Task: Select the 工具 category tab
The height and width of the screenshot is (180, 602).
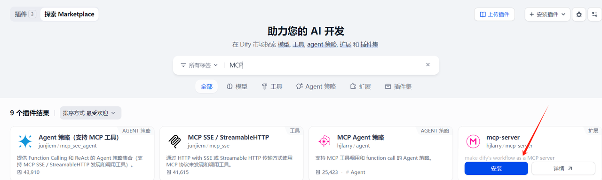Action: pyautogui.click(x=272, y=86)
